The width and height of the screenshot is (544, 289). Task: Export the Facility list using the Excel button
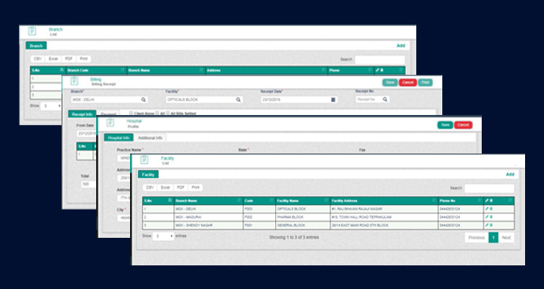click(165, 187)
